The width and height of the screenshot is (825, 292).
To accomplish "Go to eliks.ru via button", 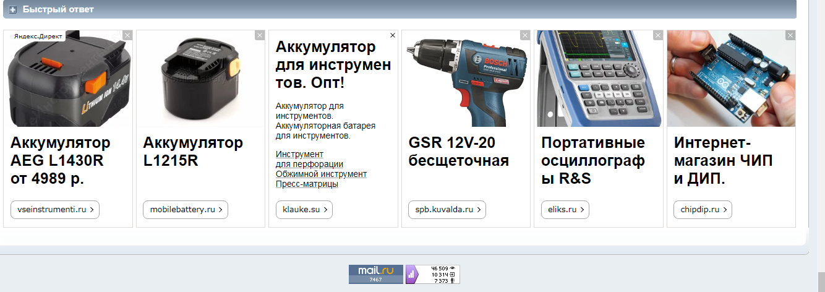I will [565, 210].
